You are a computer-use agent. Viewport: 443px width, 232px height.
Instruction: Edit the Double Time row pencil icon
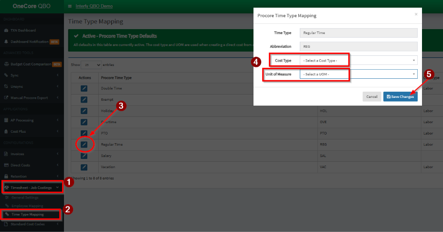click(84, 88)
